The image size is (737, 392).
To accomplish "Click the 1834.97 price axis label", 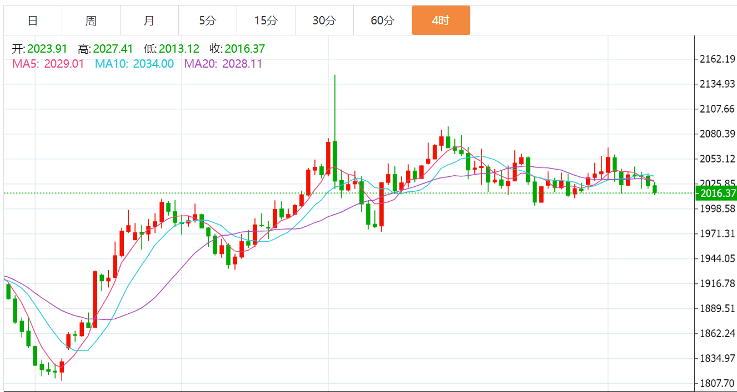I will pos(718,359).
